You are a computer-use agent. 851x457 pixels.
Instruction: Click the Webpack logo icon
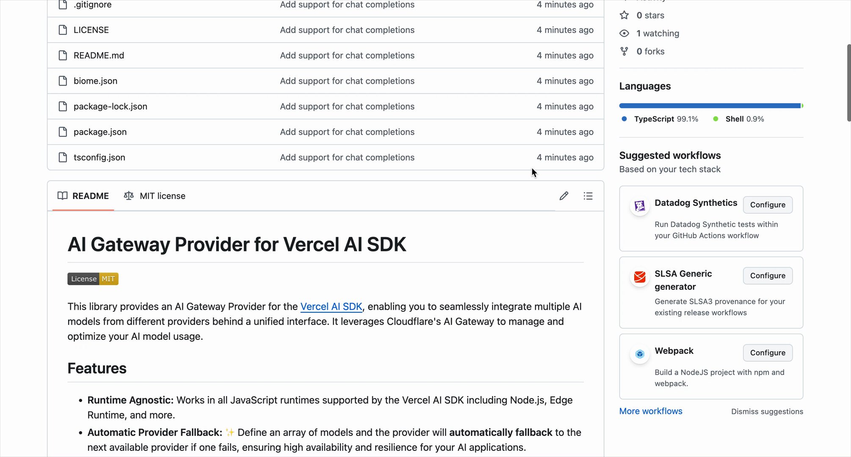(639, 354)
